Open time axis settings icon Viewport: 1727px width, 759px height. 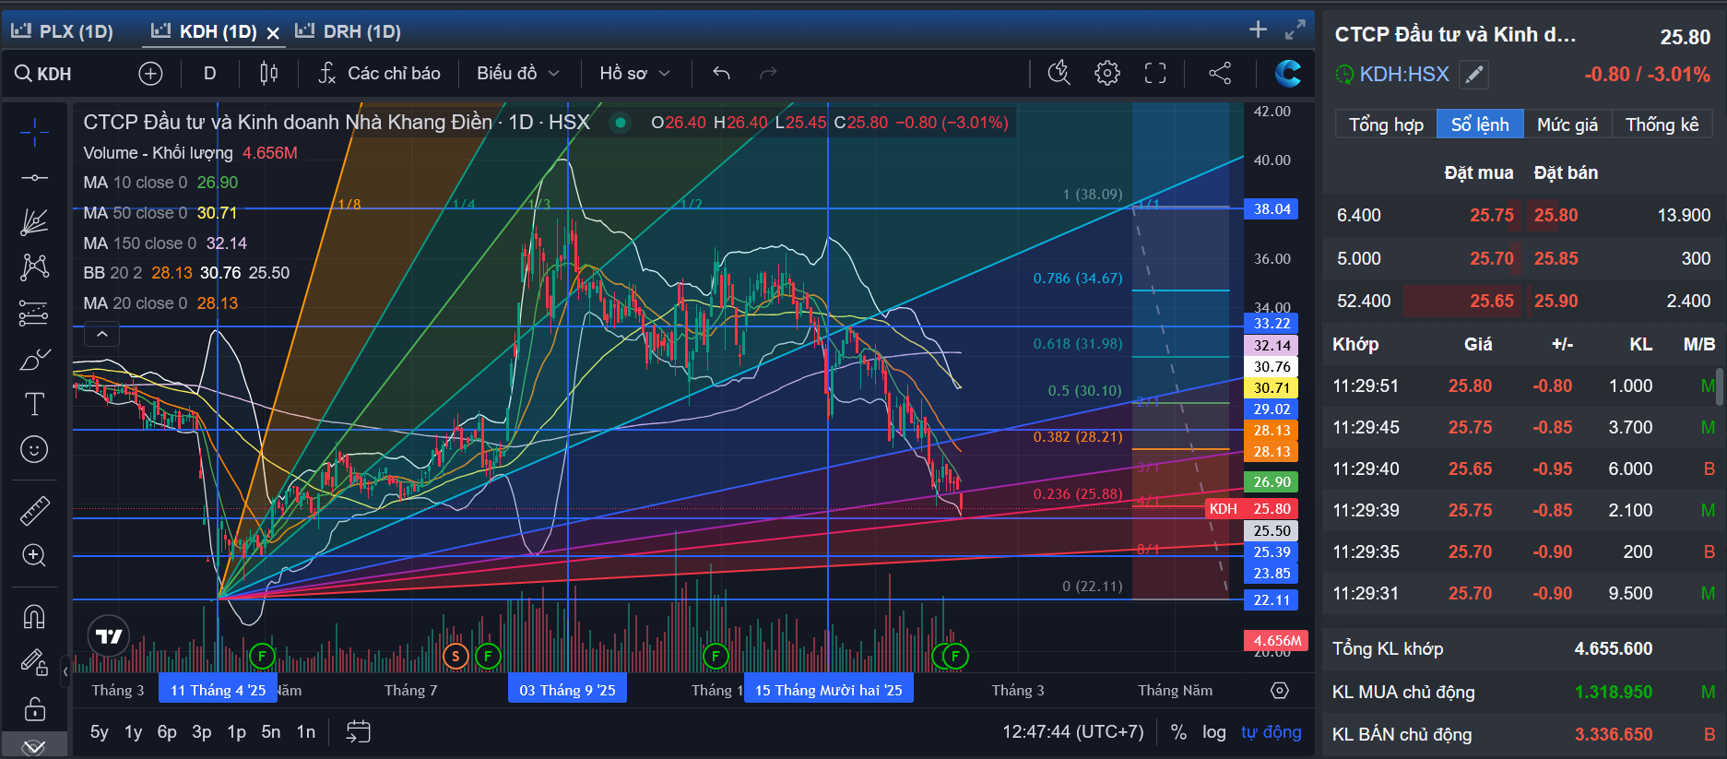point(1280,690)
